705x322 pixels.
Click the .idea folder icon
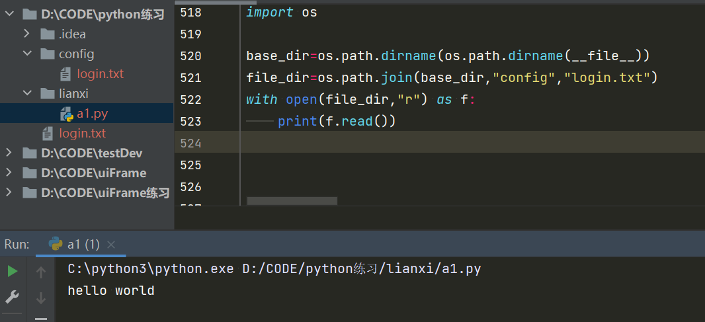point(47,34)
